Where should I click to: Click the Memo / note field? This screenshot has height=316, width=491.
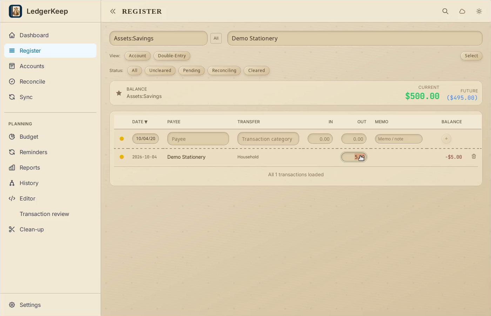[399, 139]
